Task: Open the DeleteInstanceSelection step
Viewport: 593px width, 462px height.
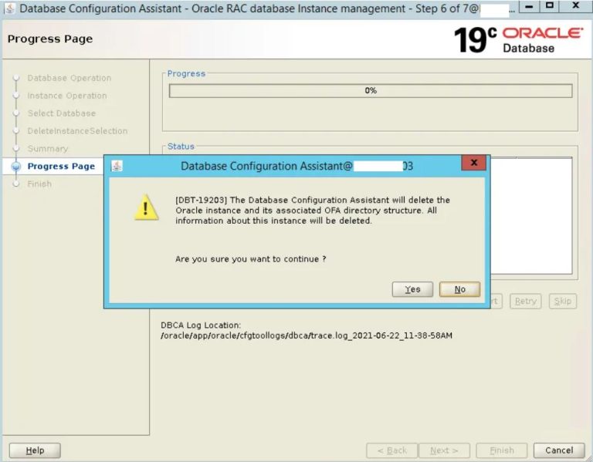Action: pos(77,131)
